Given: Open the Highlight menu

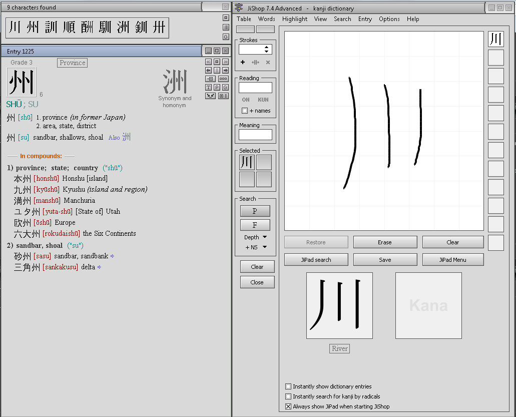Looking at the screenshot, I should coord(295,19).
